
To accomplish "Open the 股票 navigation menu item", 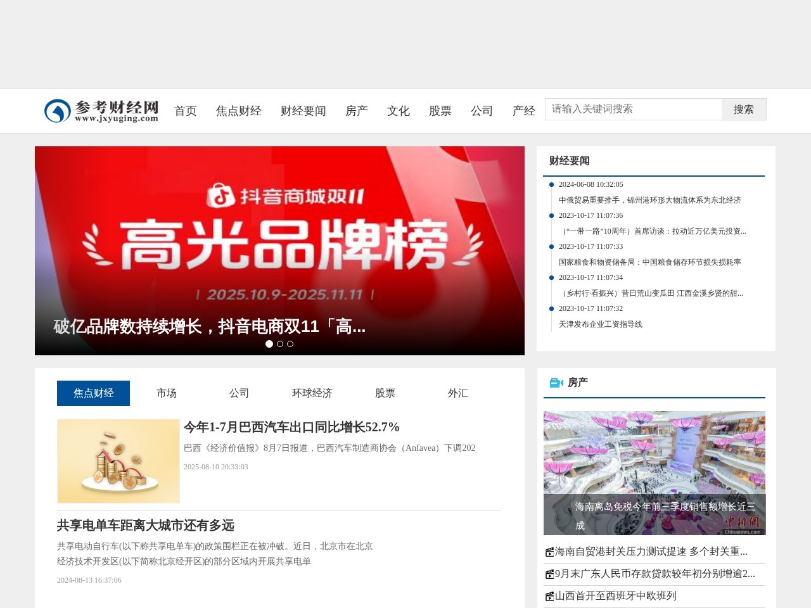I will pyautogui.click(x=440, y=111).
